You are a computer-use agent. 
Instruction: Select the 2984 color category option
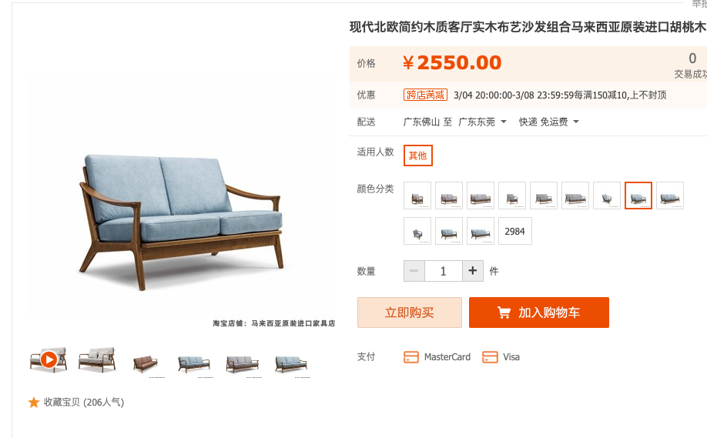click(514, 231)
